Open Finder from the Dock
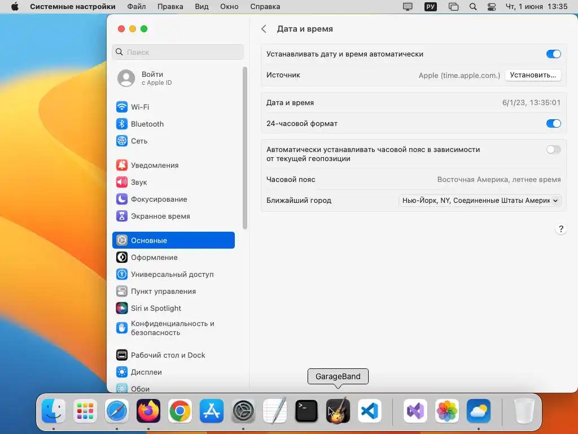 (54, 411)
